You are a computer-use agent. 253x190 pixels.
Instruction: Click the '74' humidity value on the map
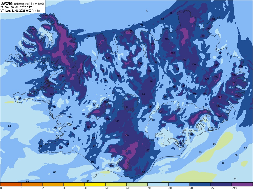click(x=235, y=179)
